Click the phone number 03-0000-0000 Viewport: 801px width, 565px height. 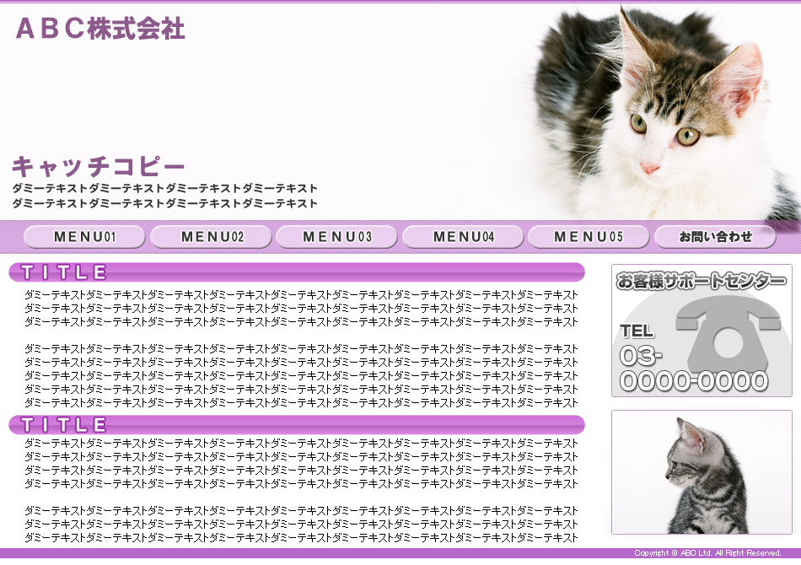(x=693, y=369)
